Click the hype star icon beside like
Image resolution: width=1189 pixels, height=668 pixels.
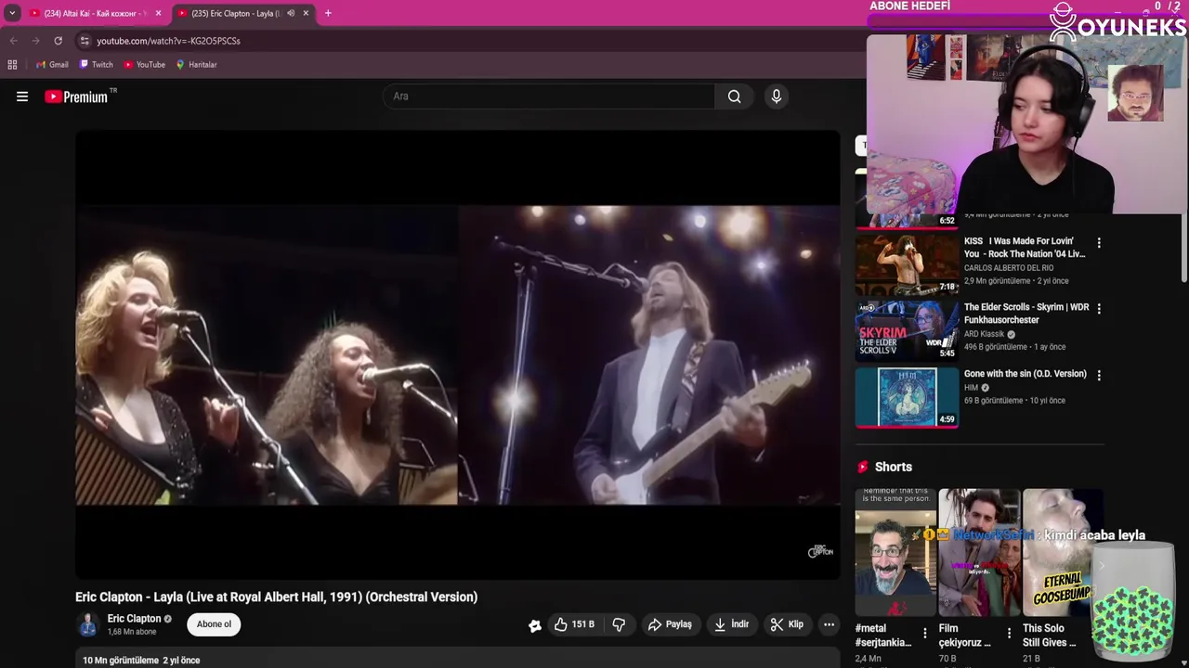point(535,625)
